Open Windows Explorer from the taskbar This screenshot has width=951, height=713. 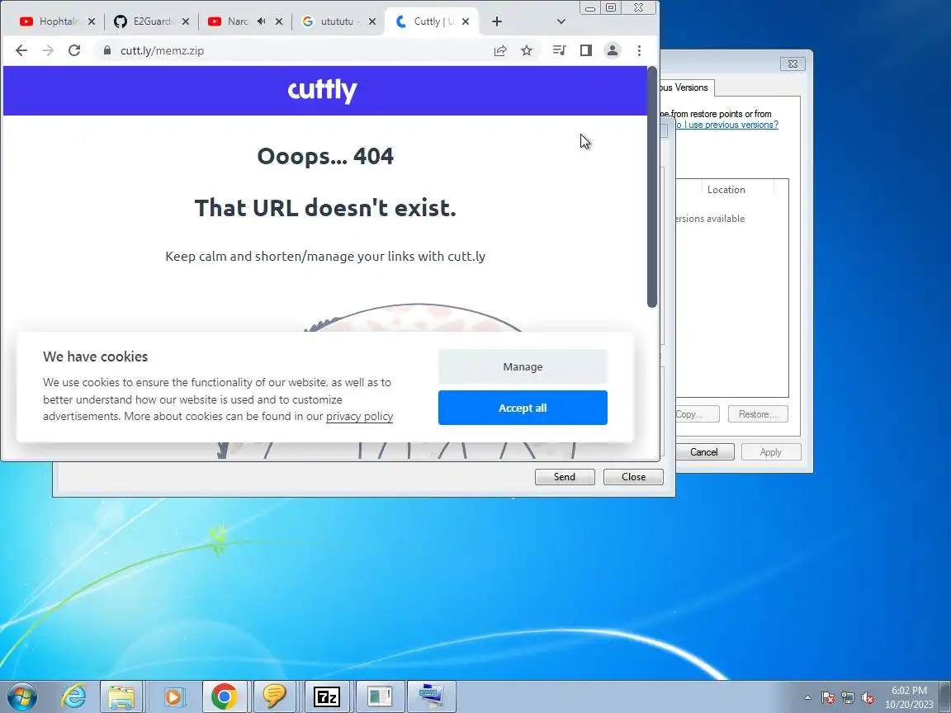(121, 696)
